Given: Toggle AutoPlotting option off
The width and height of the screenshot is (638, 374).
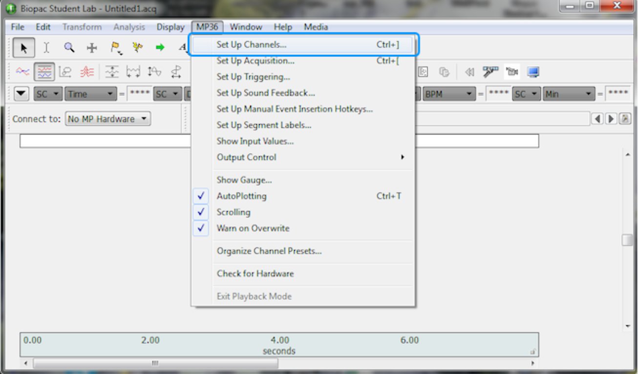Looking at the screenshot, I should (x=241, y=196).
